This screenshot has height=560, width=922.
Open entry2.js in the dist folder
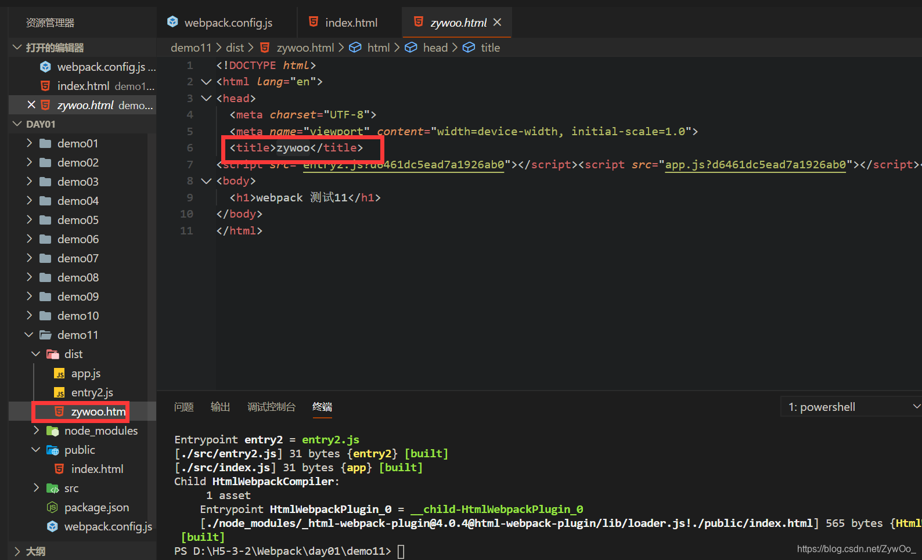tap(92, 392)
